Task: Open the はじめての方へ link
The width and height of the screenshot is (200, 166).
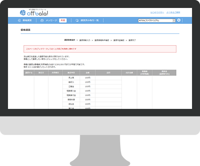Action: [157, 12]
